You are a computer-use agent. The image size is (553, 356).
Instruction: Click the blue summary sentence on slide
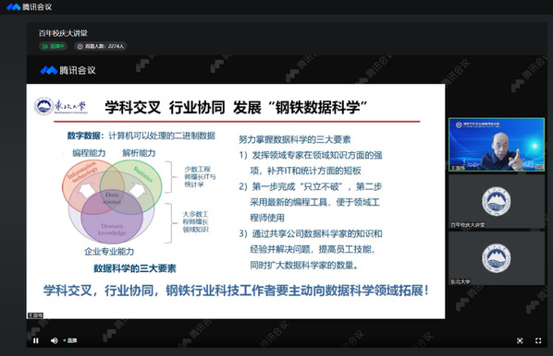236,291
